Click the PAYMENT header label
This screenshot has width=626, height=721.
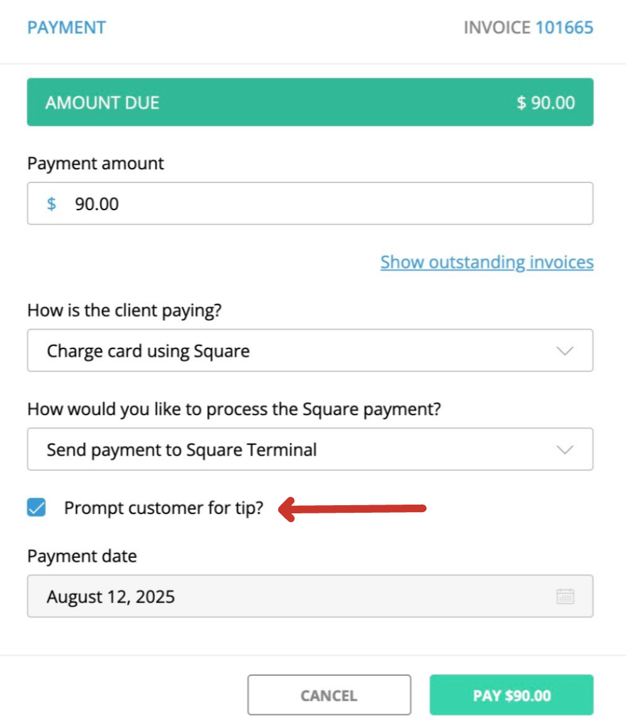click(67, 27)
